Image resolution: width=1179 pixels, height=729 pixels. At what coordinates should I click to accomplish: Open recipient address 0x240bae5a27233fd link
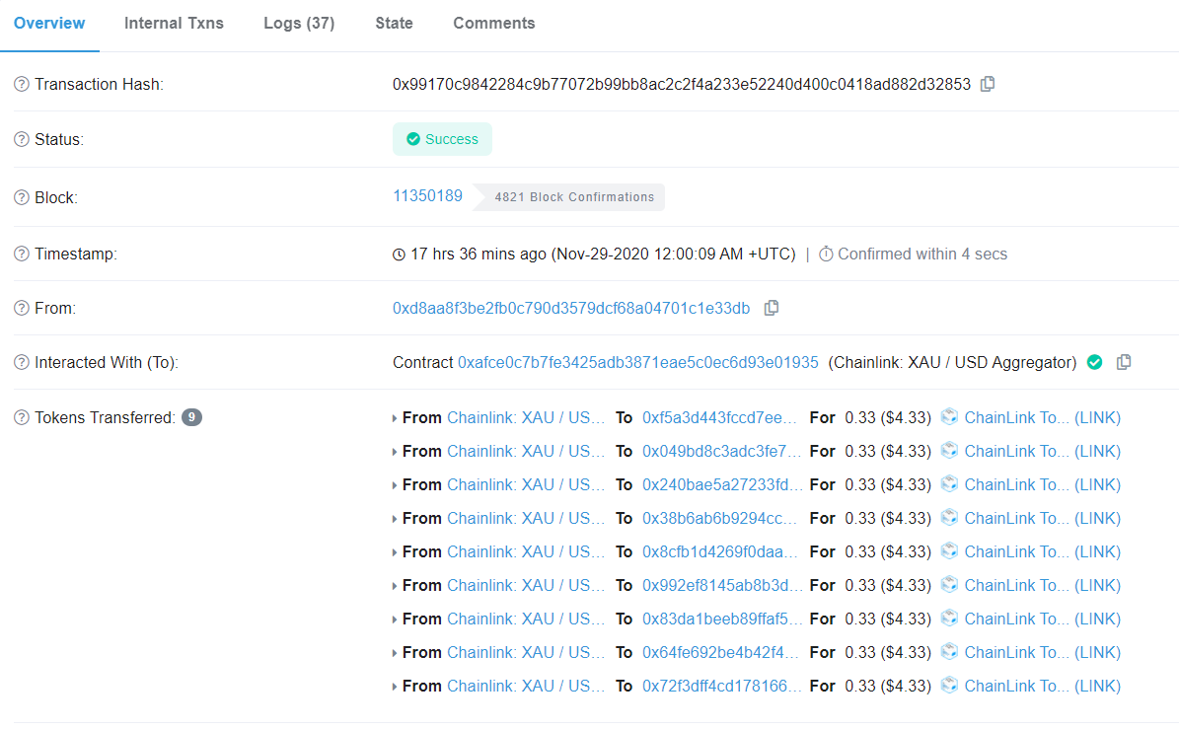click(722, 484)
